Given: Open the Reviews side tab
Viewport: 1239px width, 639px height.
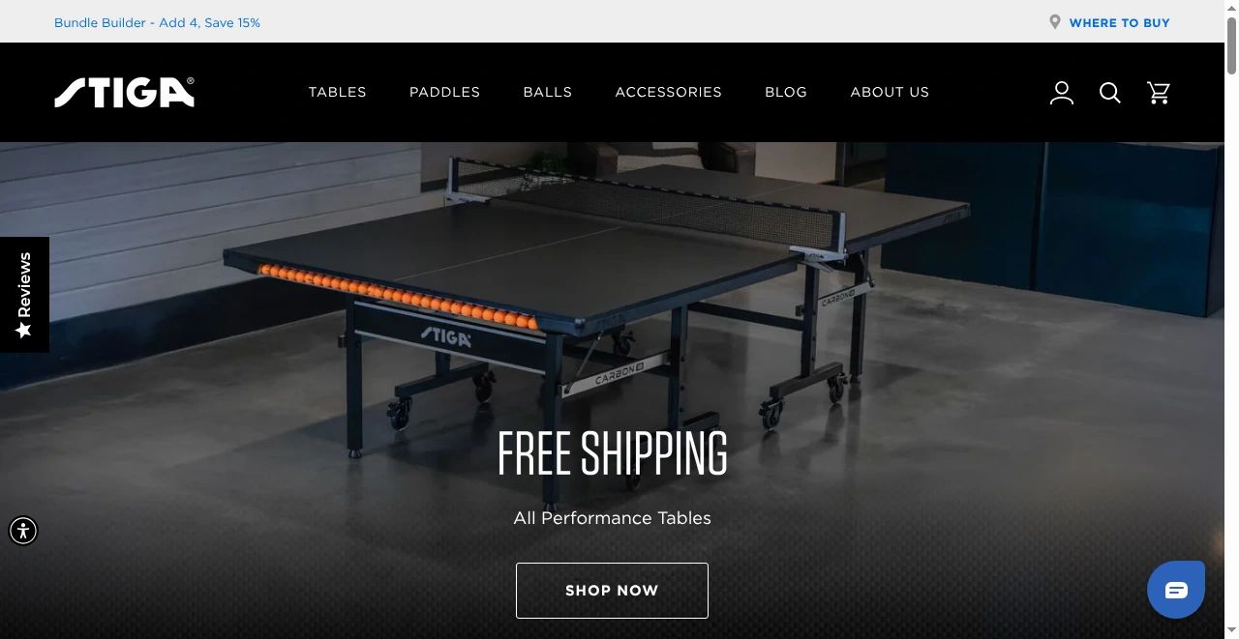Looking at the screenshot, I should click(x=24, y=295).
